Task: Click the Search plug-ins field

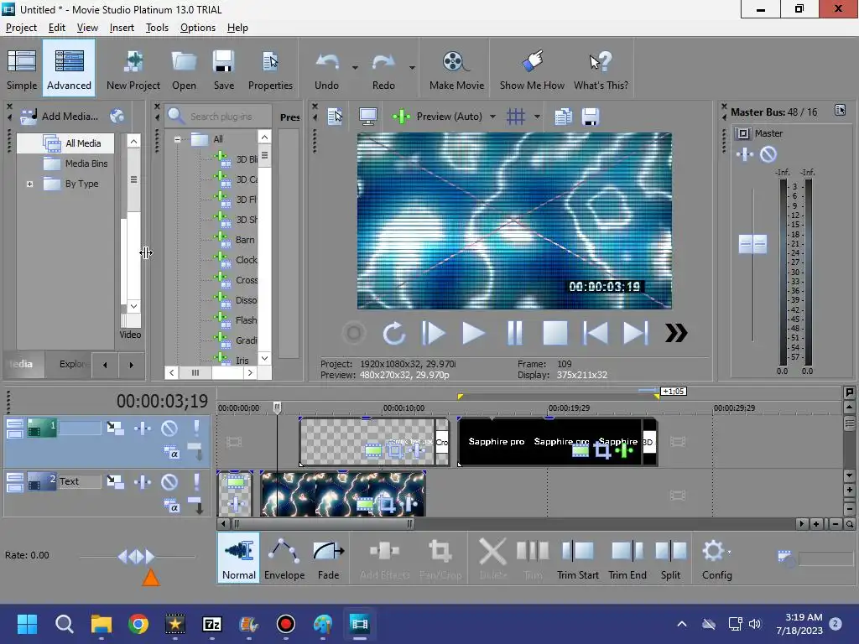Action: point(221,116)
